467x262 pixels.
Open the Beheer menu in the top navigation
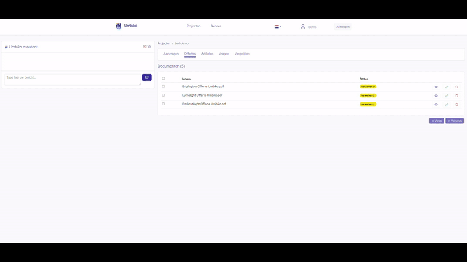click(216, 26)
